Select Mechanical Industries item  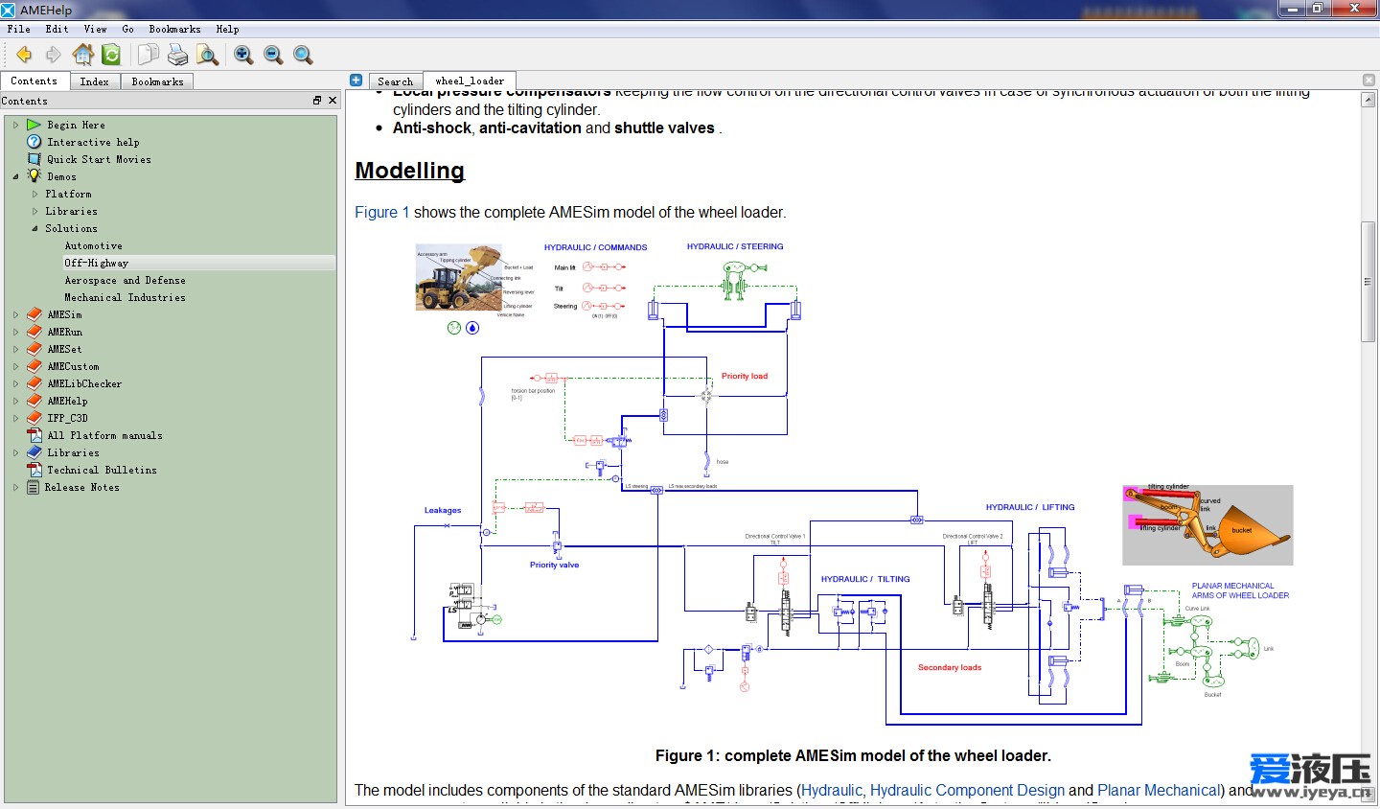(x=125, y=297)
